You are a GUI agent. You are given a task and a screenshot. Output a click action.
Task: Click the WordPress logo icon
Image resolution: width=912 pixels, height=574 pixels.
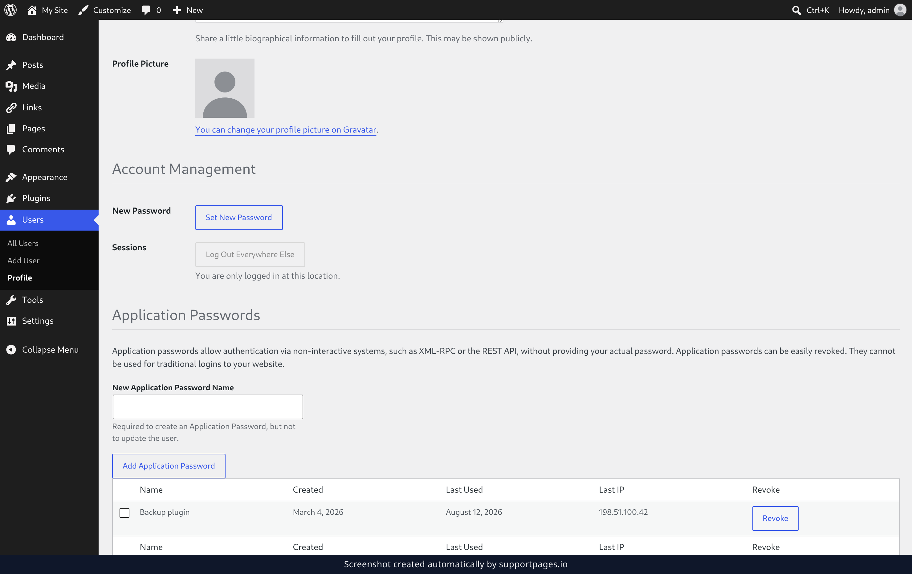pos(10,10)
